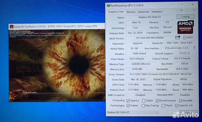Check the CUDA computing checkbox
Screen dimensions: 202x122
click(143, 101)
